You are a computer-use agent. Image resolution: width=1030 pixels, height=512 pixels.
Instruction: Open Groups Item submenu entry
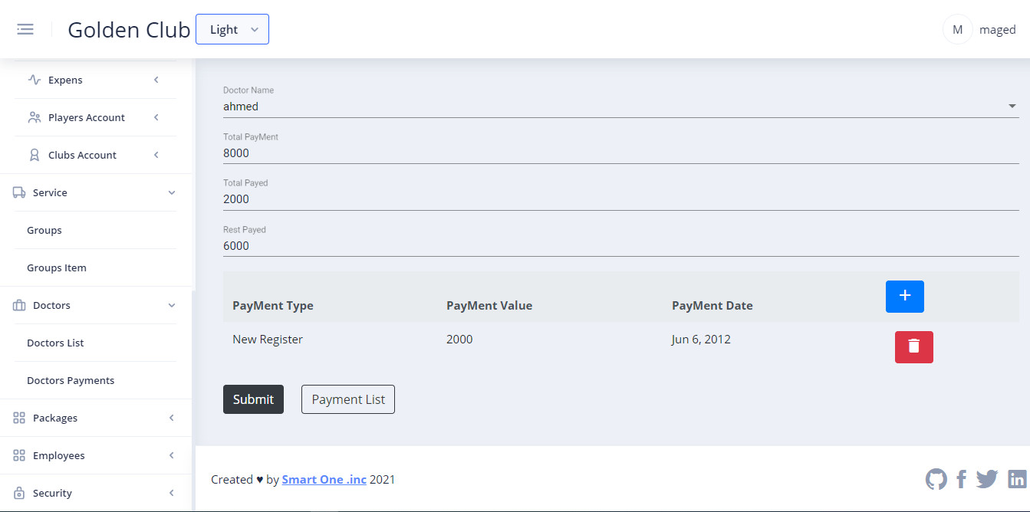coord(57,267)
